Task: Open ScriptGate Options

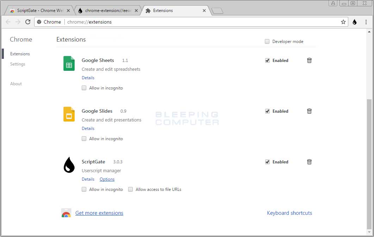Action: [107, 179]
